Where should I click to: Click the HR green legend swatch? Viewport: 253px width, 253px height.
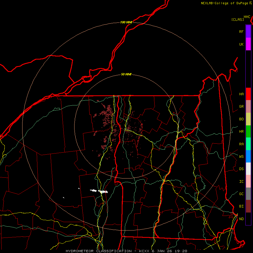(x=248, y=132)
